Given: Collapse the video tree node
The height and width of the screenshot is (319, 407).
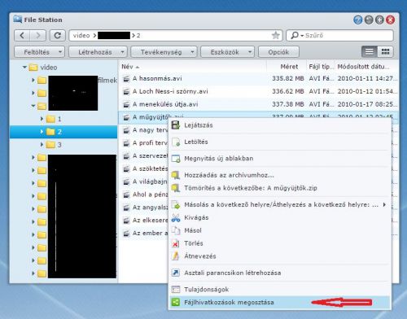Looking at the screenshot, I should point(24,67).
